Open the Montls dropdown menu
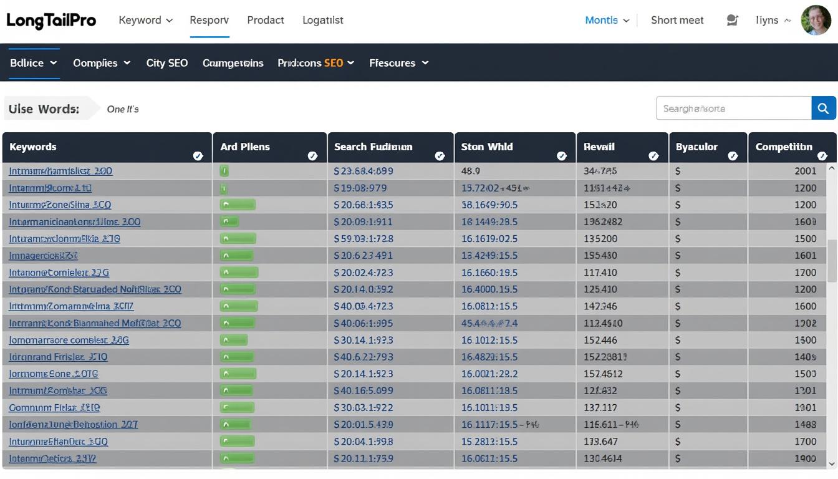838x479 pixels. (607, 20)
